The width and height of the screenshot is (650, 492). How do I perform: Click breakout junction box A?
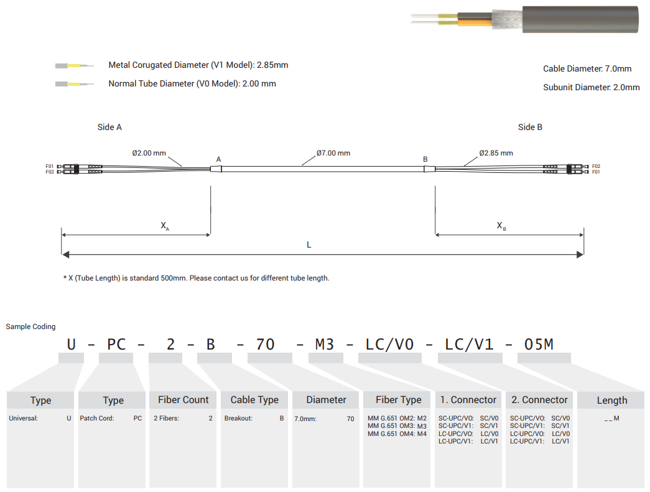tap(216, 169)
